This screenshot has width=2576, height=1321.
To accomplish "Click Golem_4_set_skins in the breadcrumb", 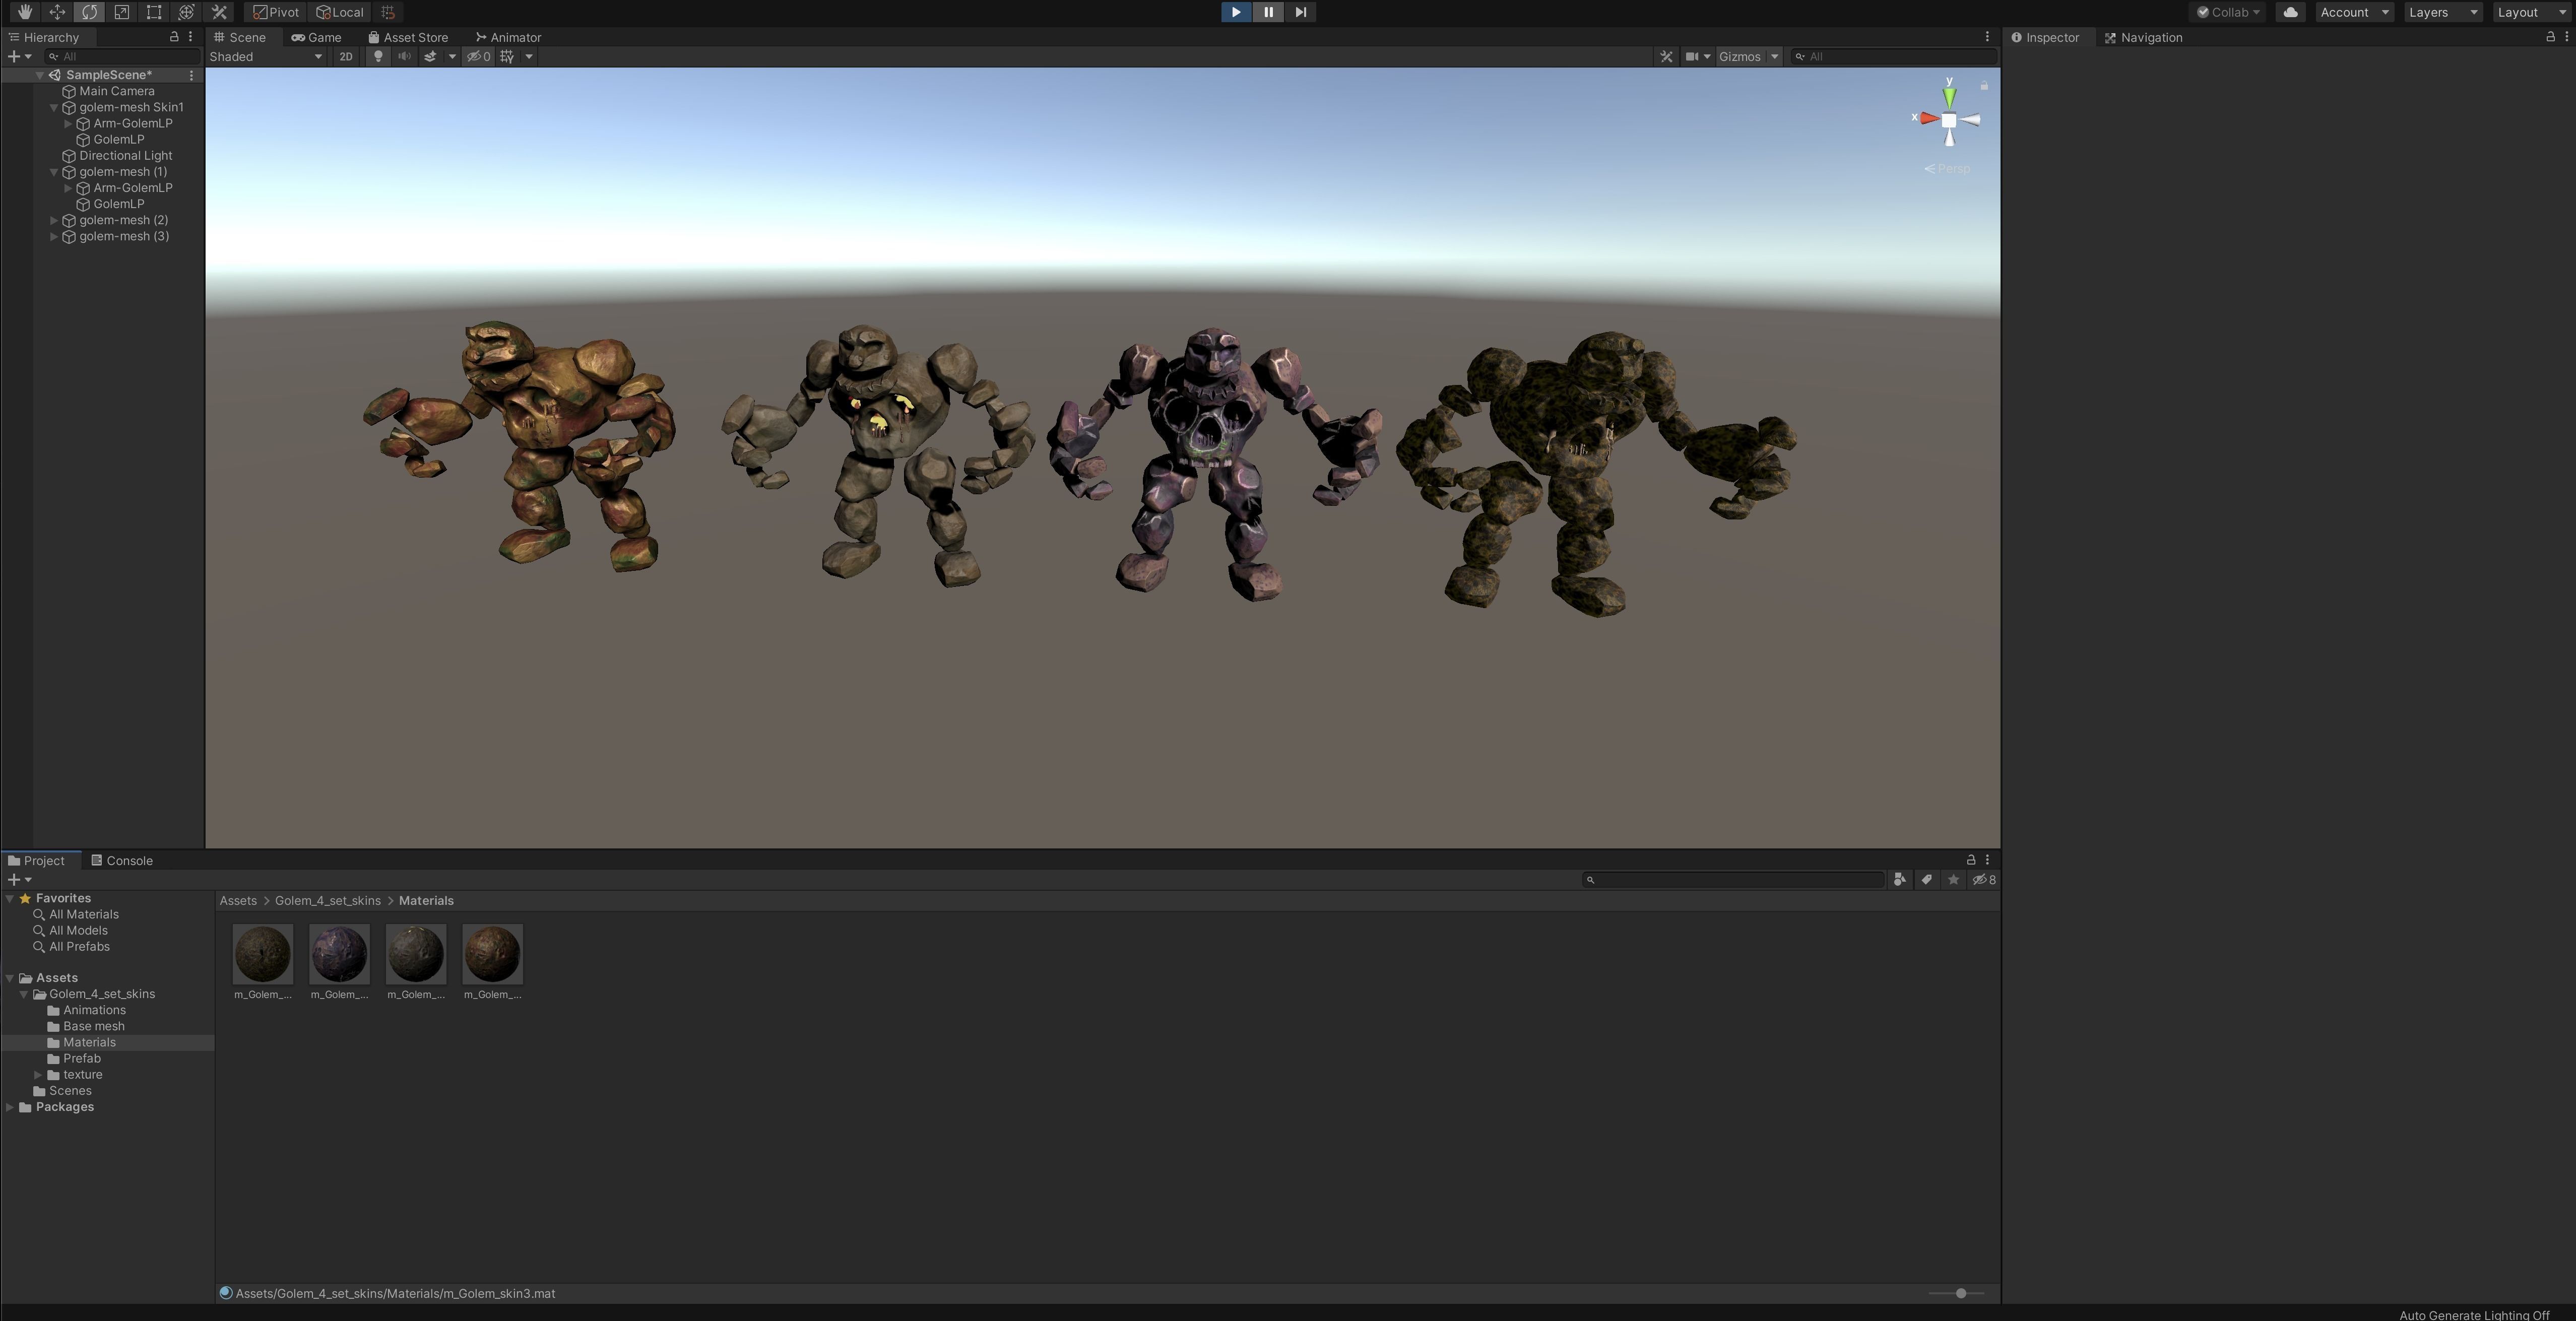I will [x=328, y=901].
